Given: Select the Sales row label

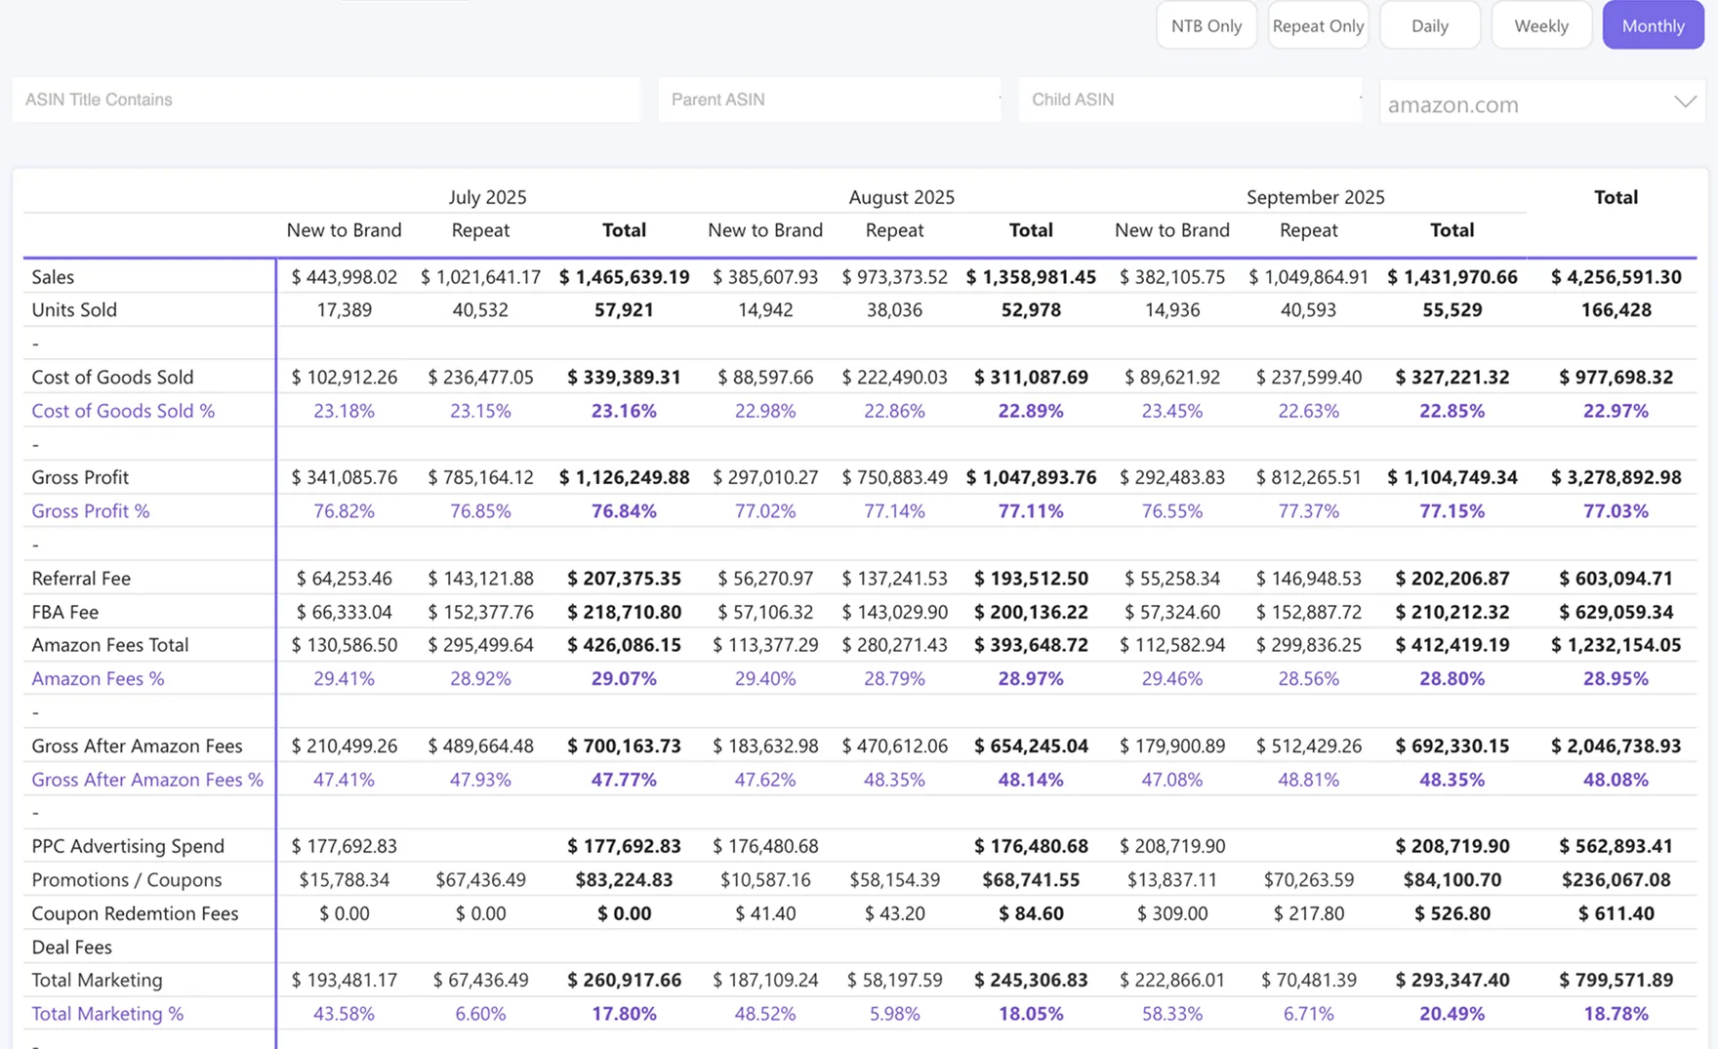Looking at the screenshot, I should [53, 277].
